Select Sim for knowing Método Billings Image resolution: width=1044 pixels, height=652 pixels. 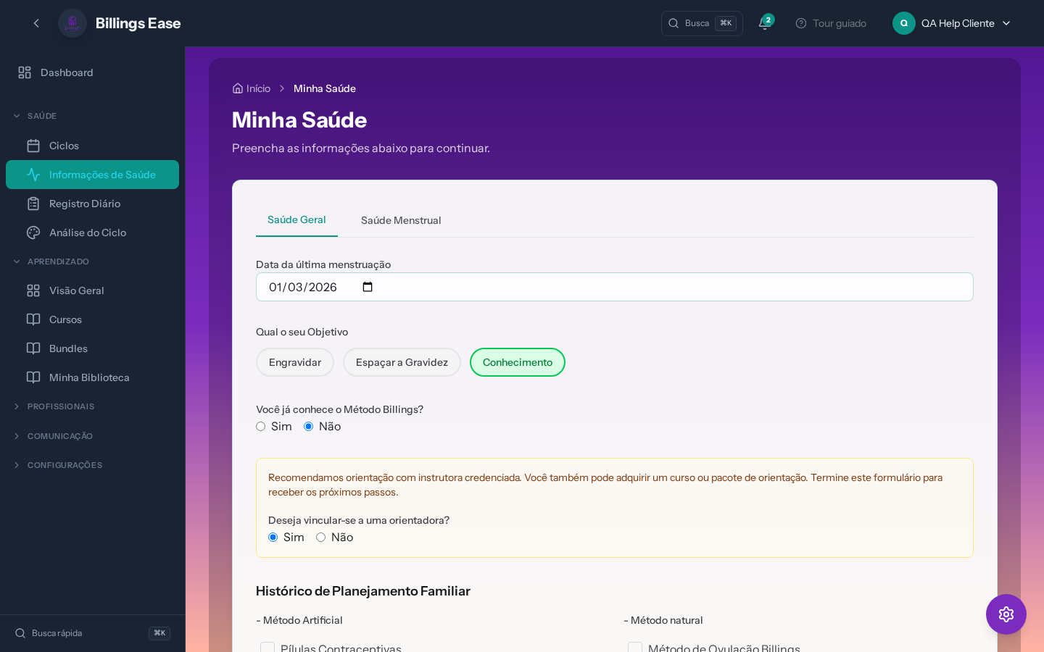(x=261, y=427)
